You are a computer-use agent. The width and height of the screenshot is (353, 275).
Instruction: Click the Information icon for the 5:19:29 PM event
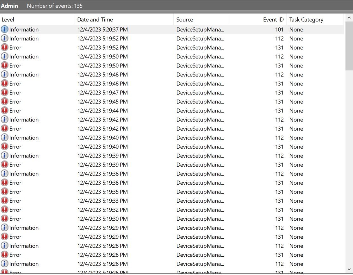click(4, 227)
